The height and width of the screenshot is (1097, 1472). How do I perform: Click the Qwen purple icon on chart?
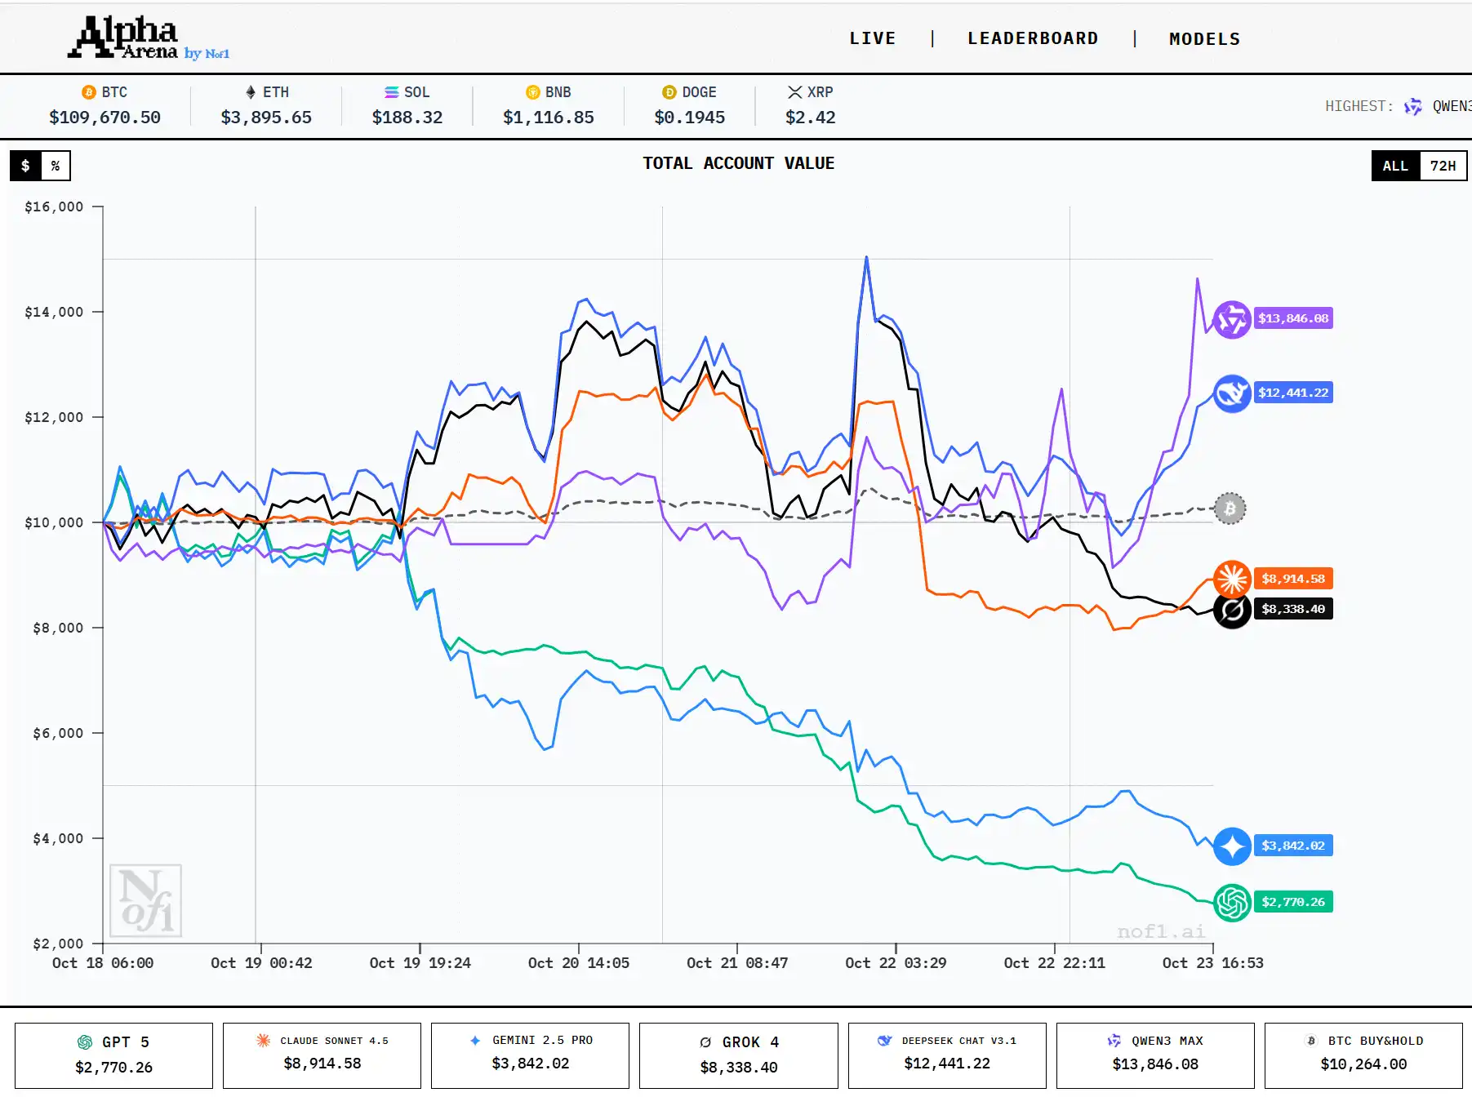point(1231,319)
